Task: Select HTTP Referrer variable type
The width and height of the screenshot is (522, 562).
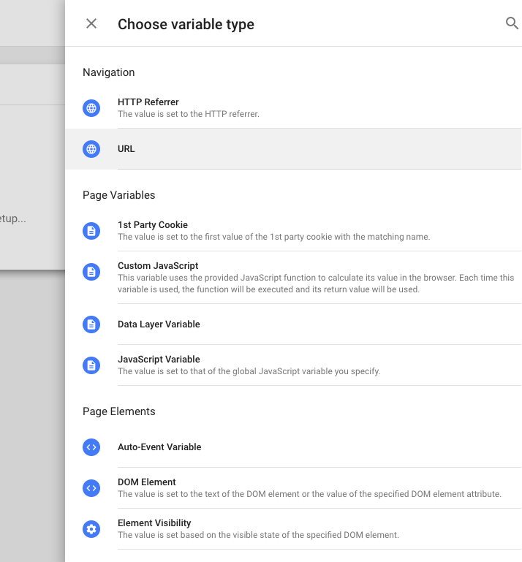Action: click(x=148, y=102)
